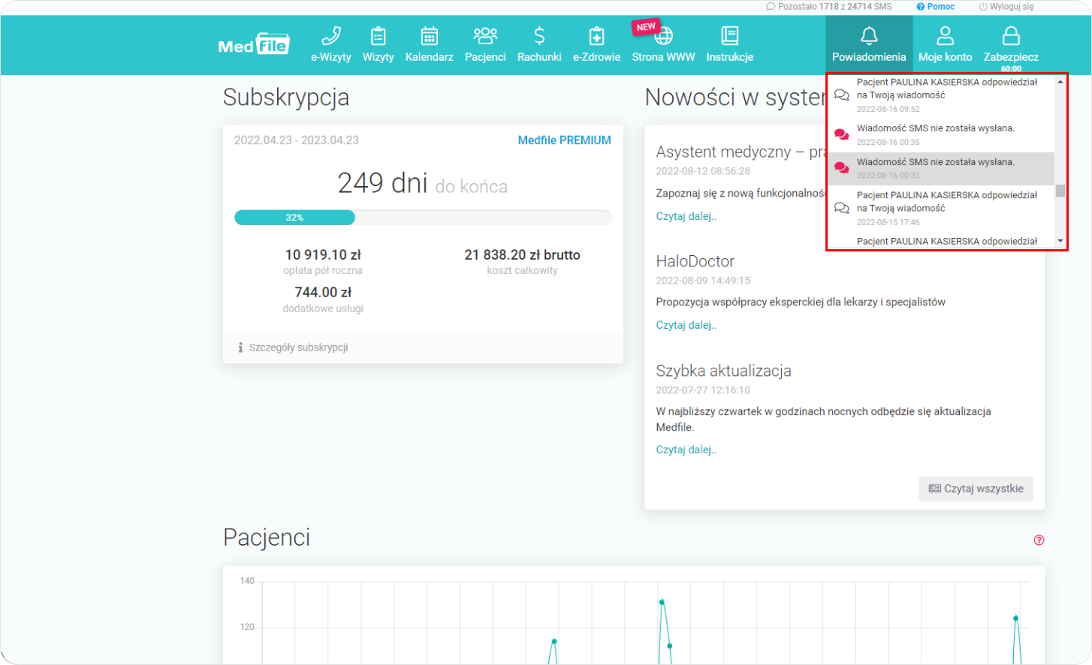Click the Zabezpiecz padlock icon
Screen dimensions: 1092x665
[1011, 35]
